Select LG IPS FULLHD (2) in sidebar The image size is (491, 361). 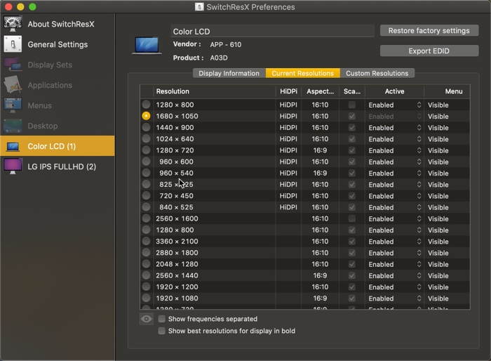58,166
